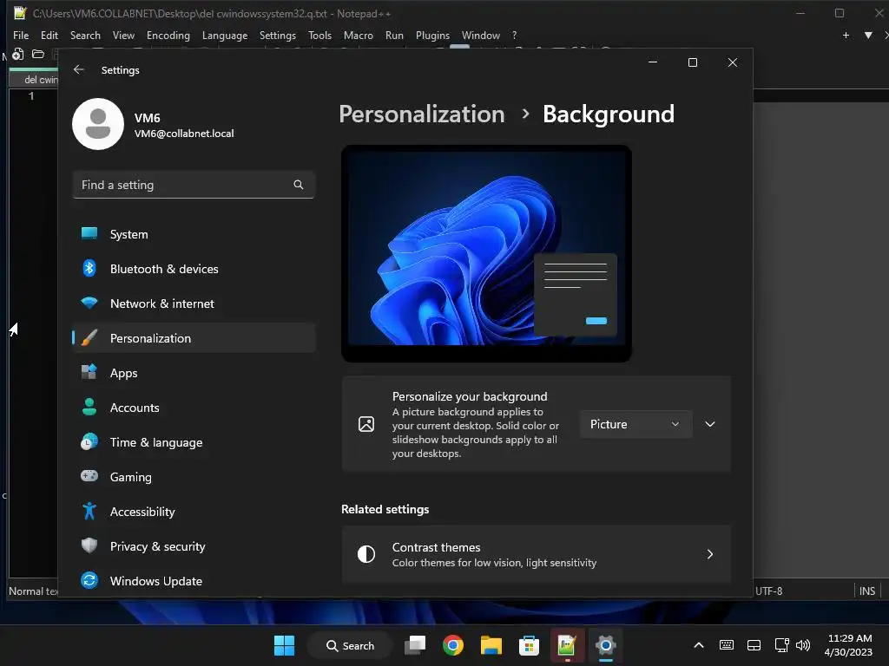Open Windows Update settings
Viewport: 889px width, 666px height.
click(x=194, y=581)
